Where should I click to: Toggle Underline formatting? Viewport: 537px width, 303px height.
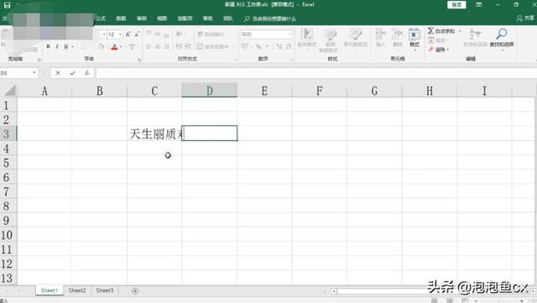[65, 46]
